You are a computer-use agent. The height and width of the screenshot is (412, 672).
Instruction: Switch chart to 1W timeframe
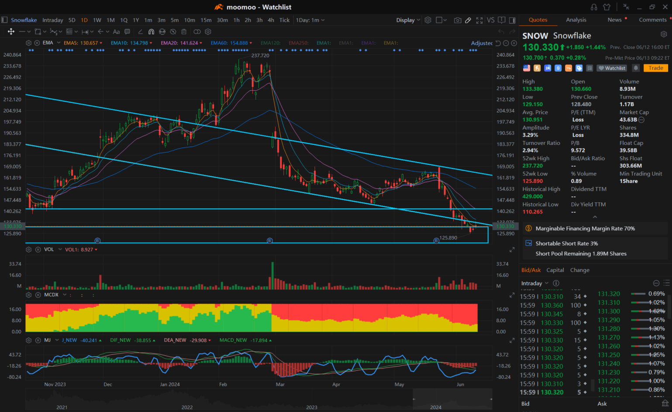[x=97, y=20]
